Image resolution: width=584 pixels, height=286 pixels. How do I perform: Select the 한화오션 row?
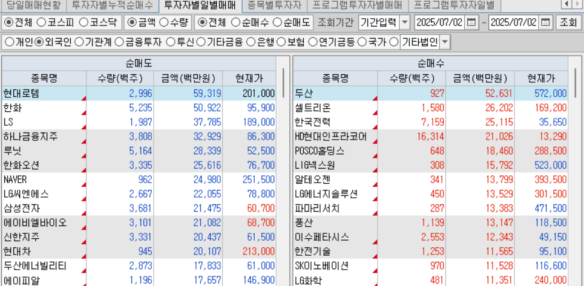coord(139,165)
